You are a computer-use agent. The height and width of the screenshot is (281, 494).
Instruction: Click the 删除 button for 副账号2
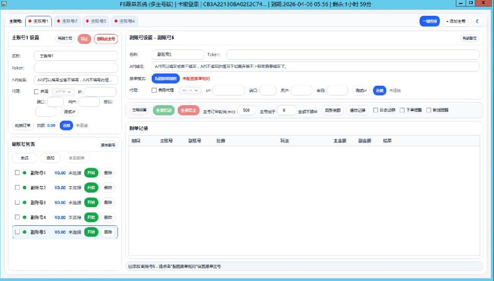point(108,187)
